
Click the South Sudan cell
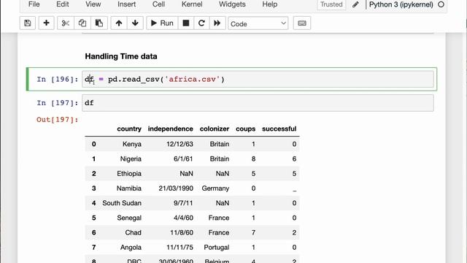[x=122, y=203]
